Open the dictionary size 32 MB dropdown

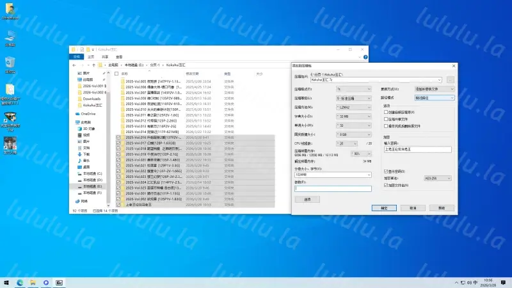(354, 116)
